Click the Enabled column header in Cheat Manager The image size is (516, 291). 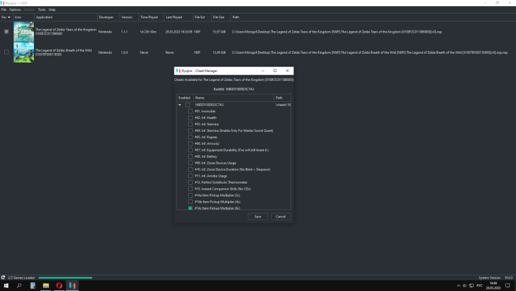[x=185, y=98]
